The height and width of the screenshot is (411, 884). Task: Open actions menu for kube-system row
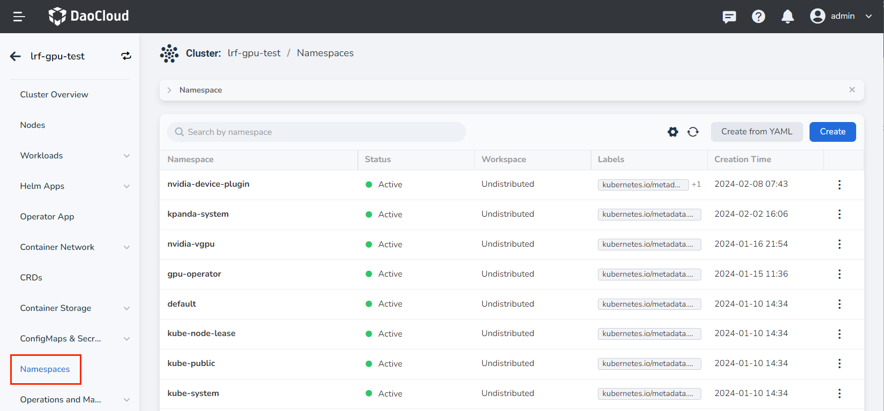[839, 393]
